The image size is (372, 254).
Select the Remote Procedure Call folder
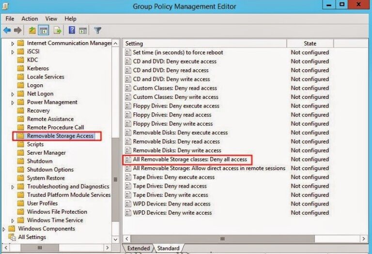click(x=56, y=127)
